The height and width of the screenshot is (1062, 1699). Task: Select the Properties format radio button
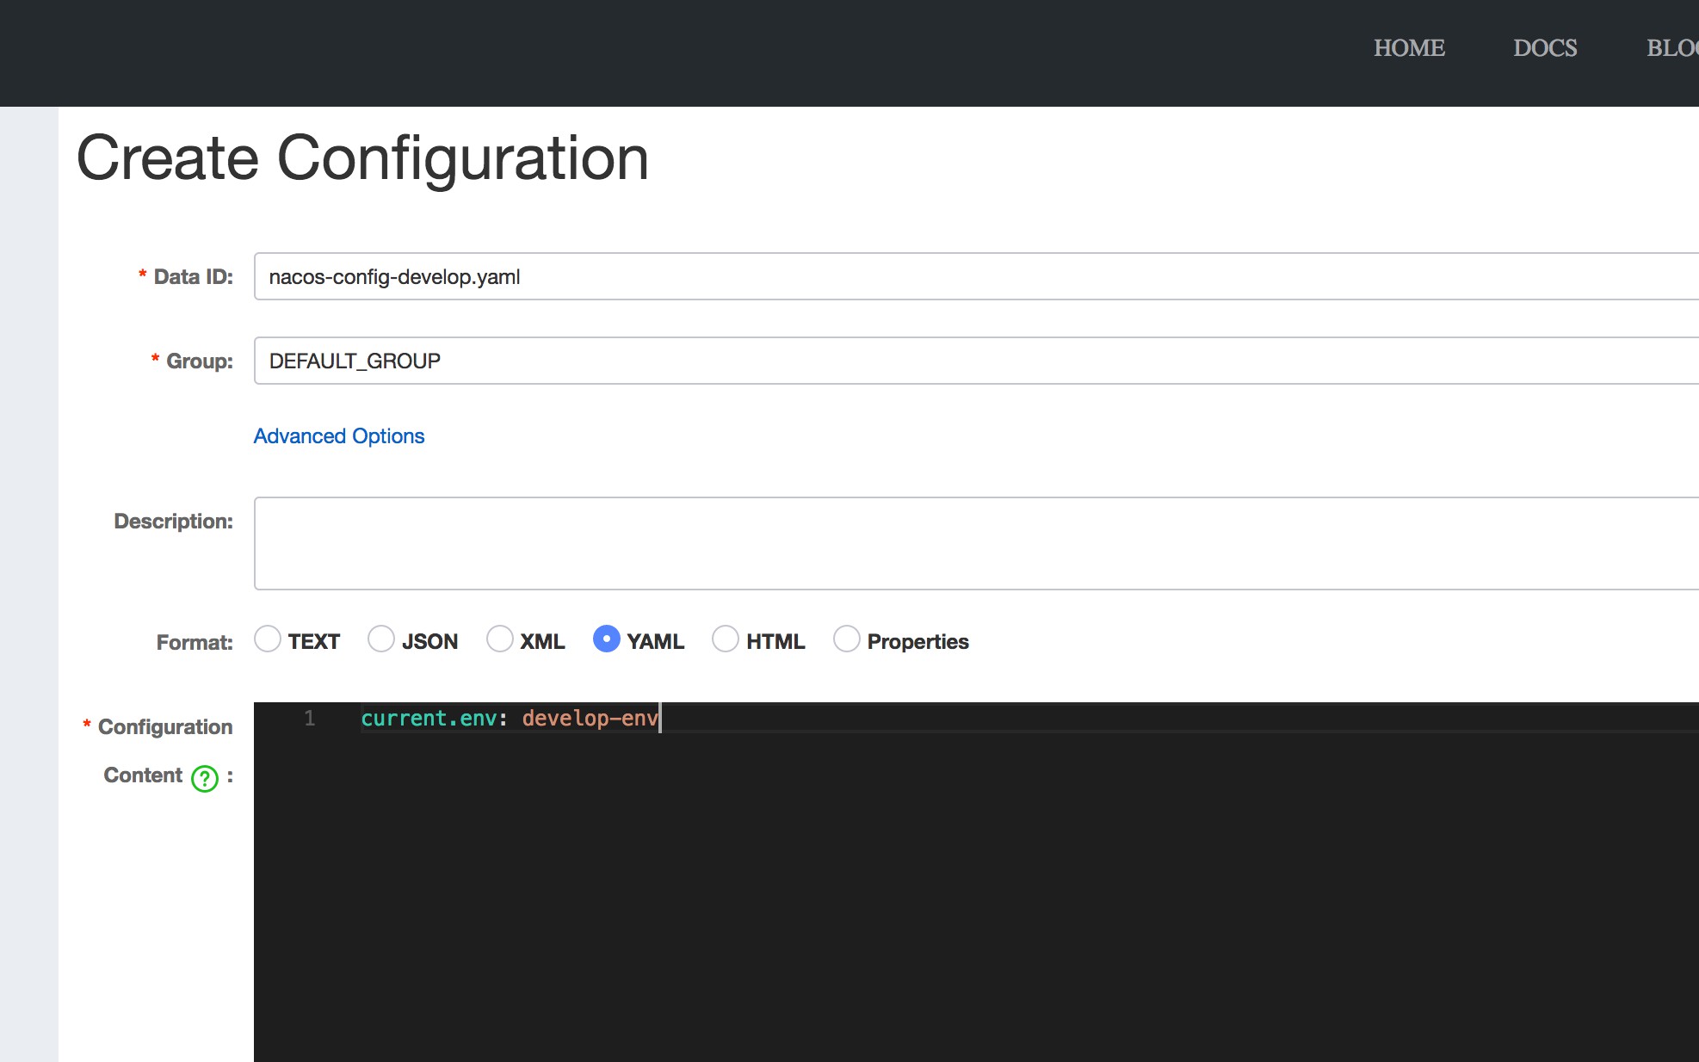[x=847, y=639]
